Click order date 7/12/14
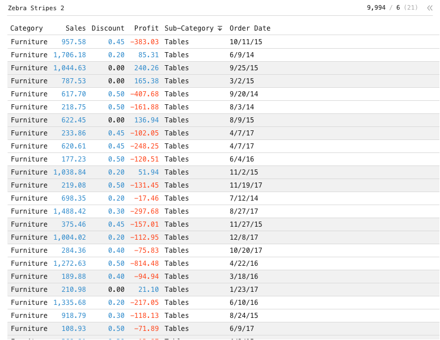Screen dimensions: 440x340 tap(244, 198)
